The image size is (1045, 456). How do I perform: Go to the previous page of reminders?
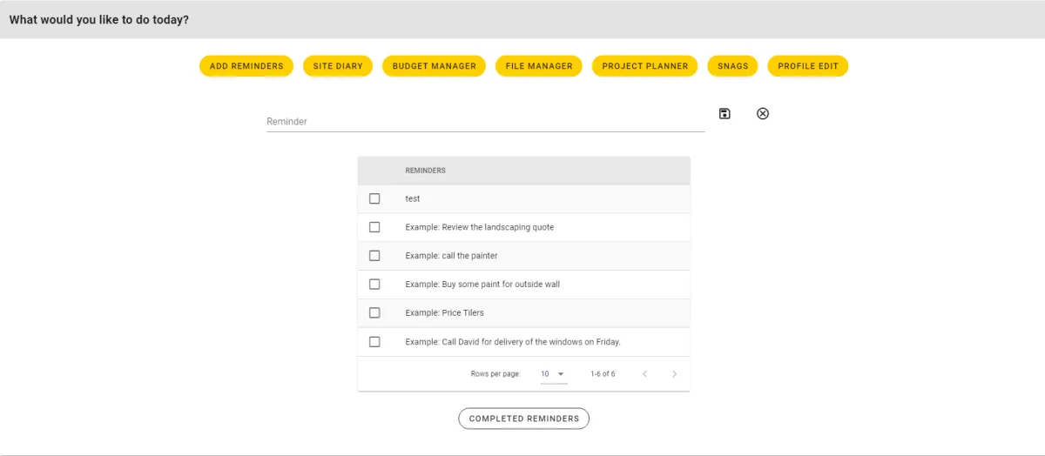(x=644, y=374)
